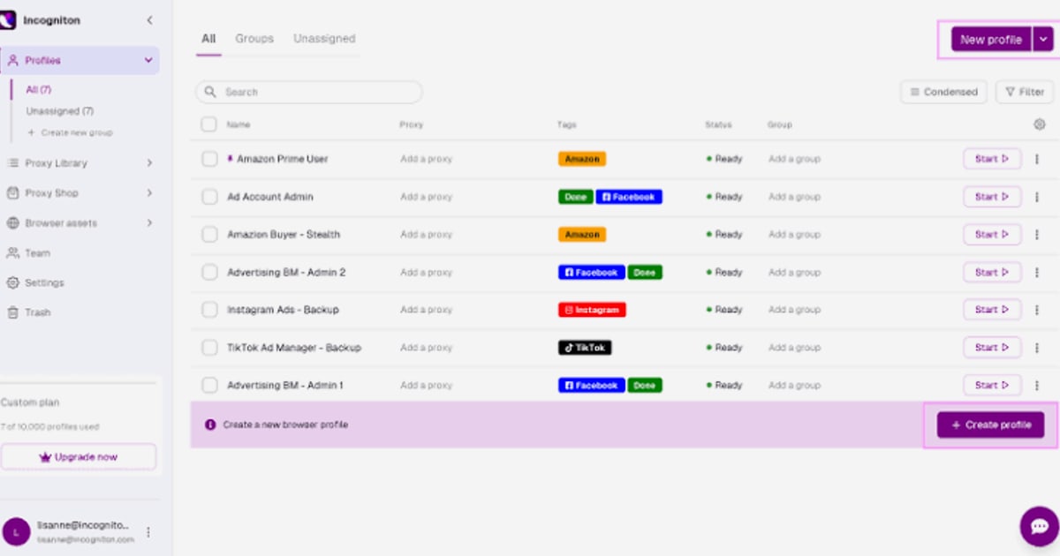Screen dimensions: 1060x556
Task: Tick the checkbox for Amazon Buyer - Stealth
Action: click(209, 235)
